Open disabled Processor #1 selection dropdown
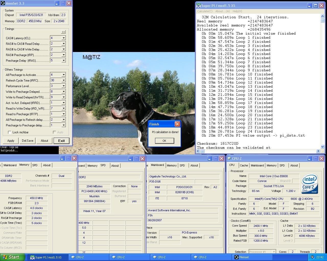The width and height of the screenshot is (327, 261). click(x=274, y=252)
